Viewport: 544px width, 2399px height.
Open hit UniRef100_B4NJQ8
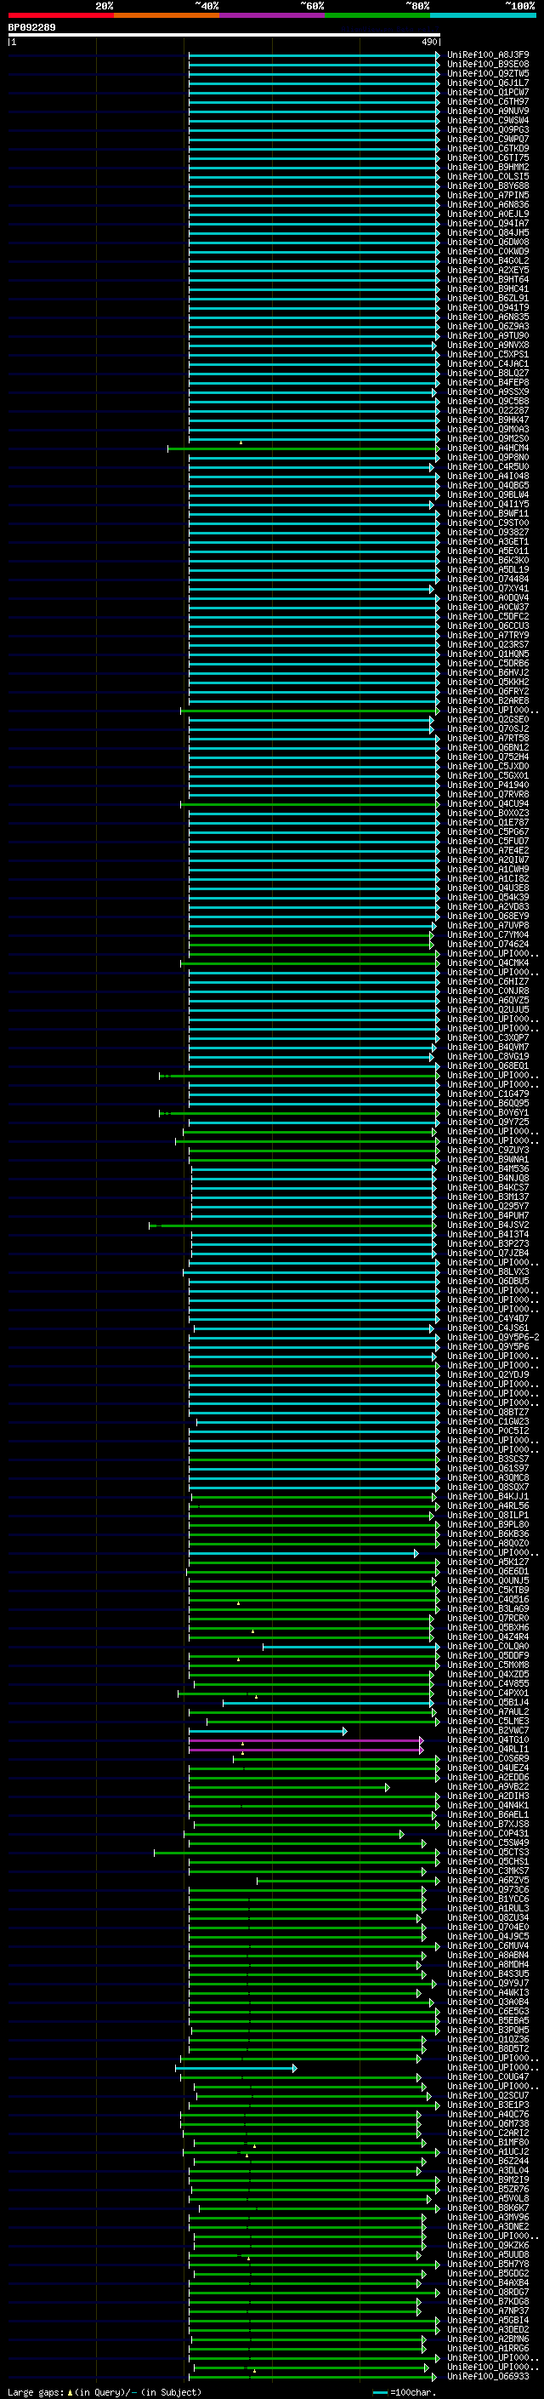tap(487, 1179)
